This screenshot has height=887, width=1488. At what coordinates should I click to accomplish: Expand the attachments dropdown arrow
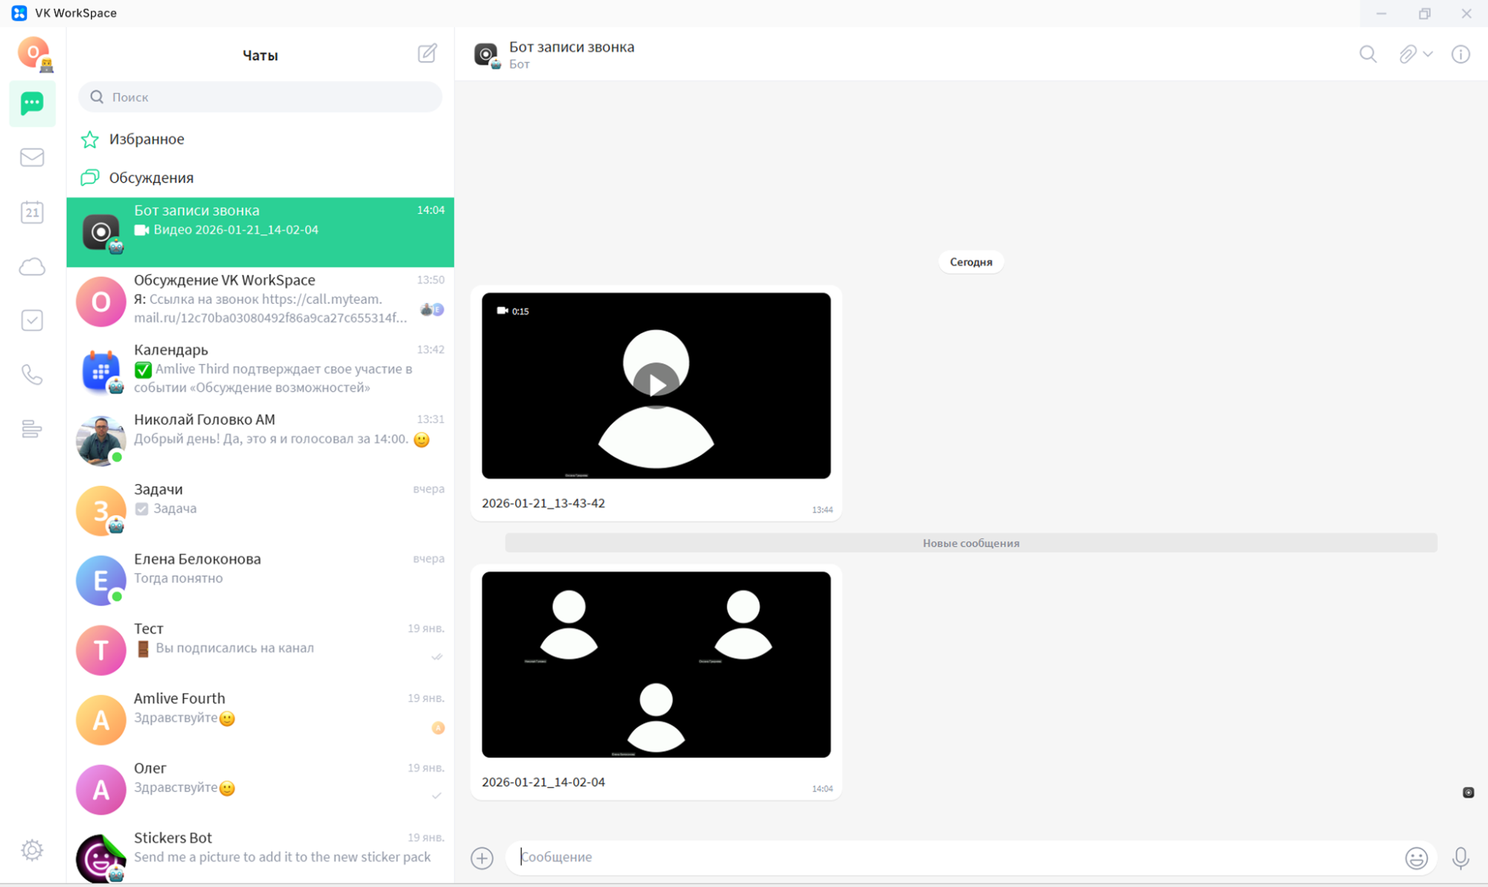[x=1428, y=54]
